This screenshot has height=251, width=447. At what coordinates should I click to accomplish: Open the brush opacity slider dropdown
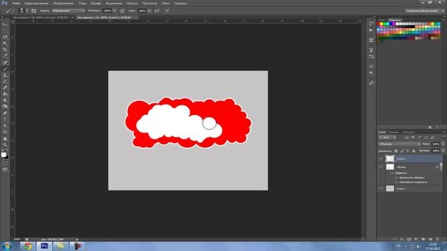tap(115, 10)
